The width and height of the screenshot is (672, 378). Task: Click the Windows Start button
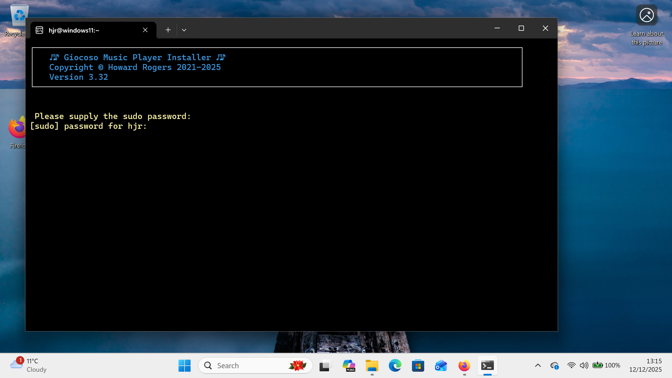coord(184,365)
